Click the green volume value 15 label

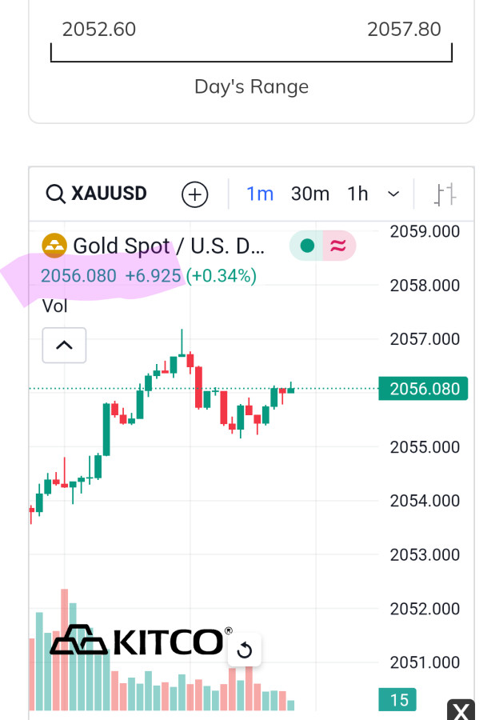[x=398, y=700]
